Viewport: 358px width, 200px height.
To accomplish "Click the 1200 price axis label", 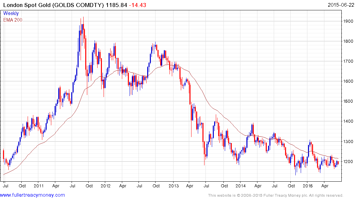I will pos(348,162).
